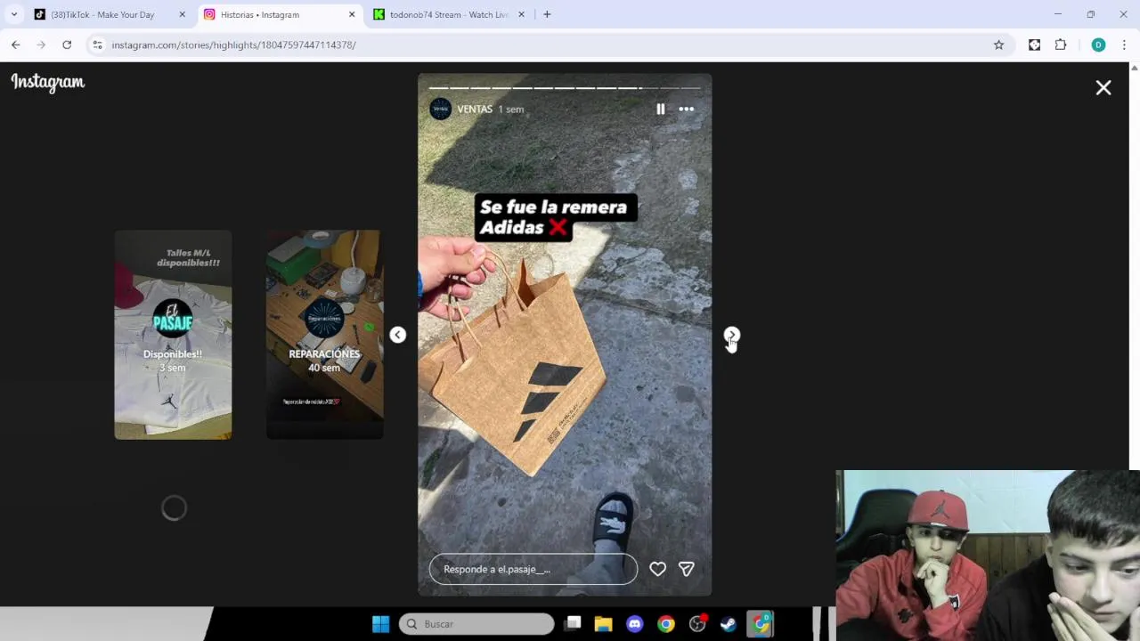1140x641 pixels.
Task: Open the pinned extension icon next to the star
Action: tap(1034, 45)
